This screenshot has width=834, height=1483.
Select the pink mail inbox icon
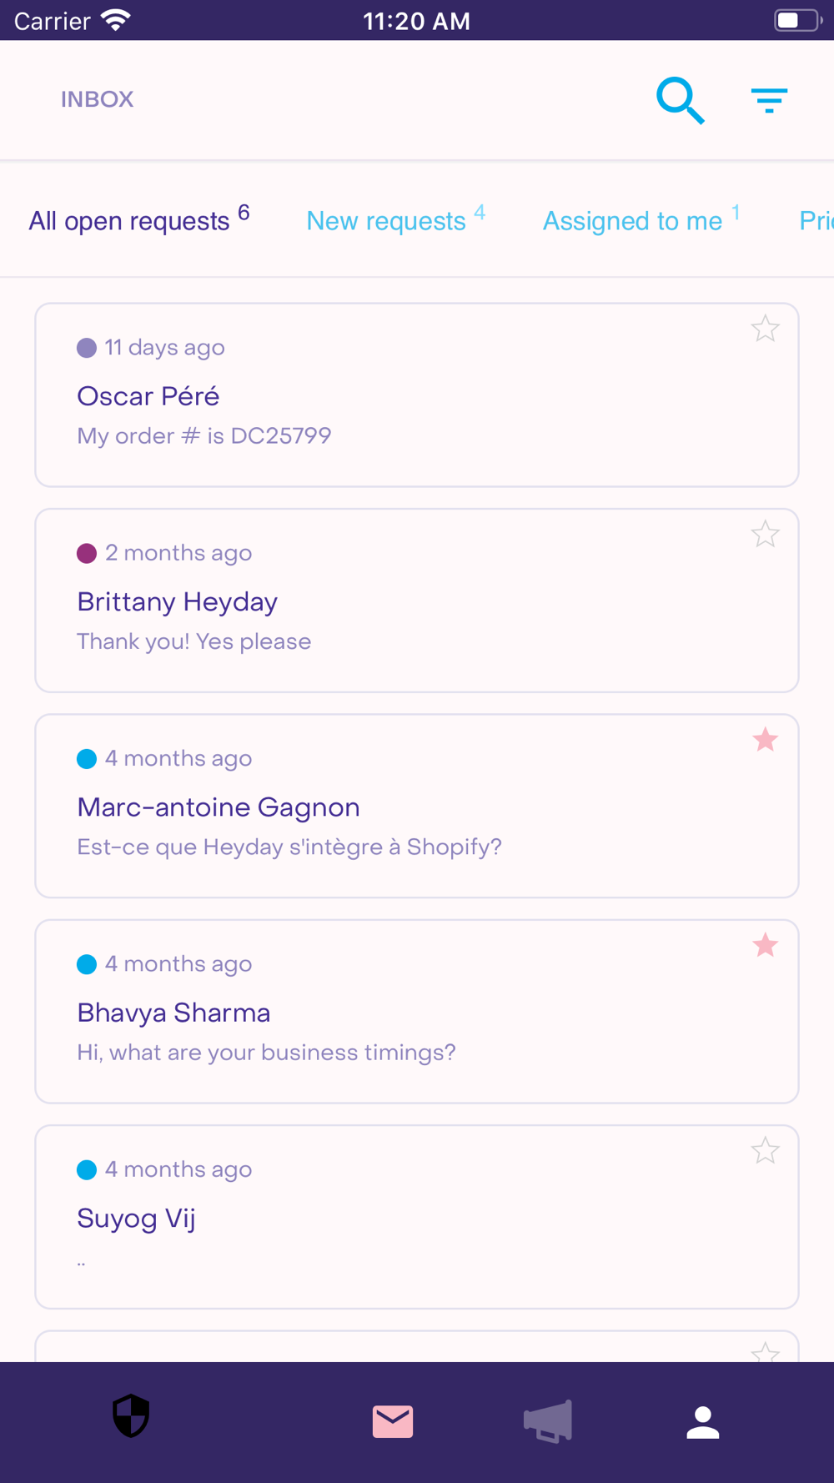(393, 1421)
